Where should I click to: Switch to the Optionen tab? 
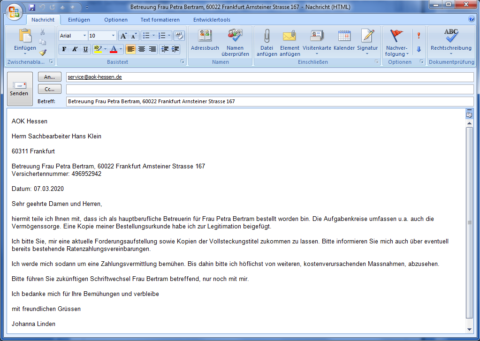116,20
